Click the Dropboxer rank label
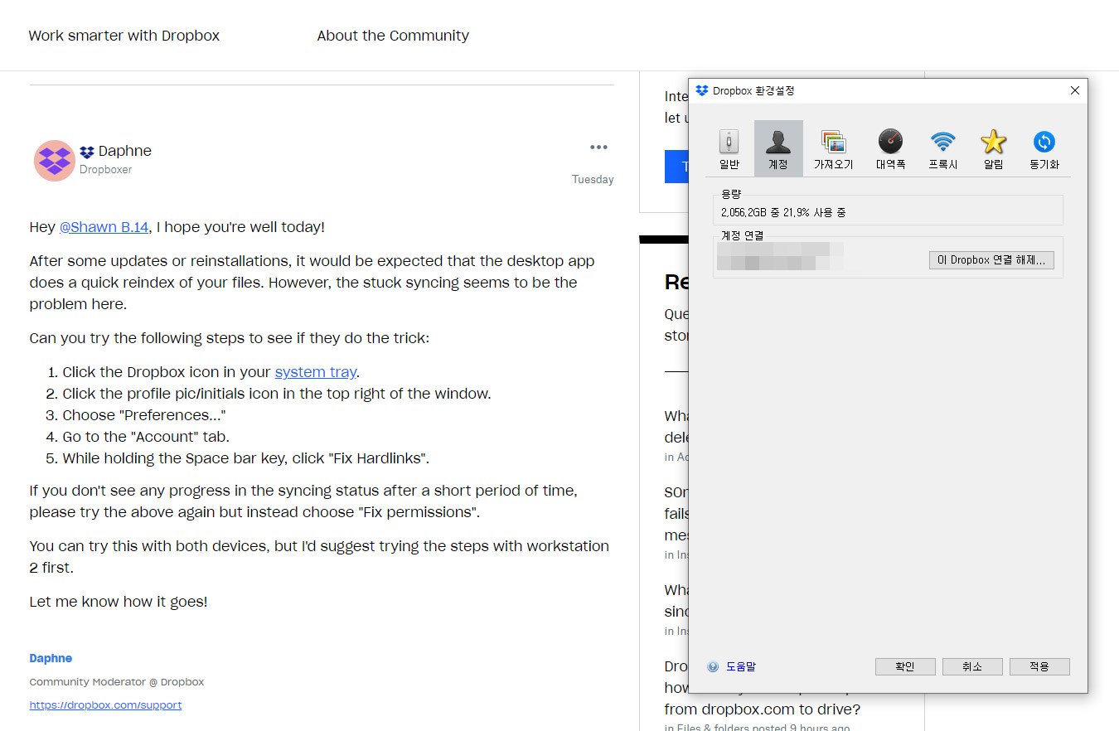Screen dimensions: 1119x731 [105, 170]
